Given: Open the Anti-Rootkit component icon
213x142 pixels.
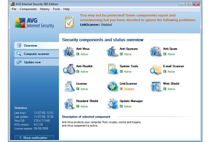Looking at the screenshot, I should [69, 69].
